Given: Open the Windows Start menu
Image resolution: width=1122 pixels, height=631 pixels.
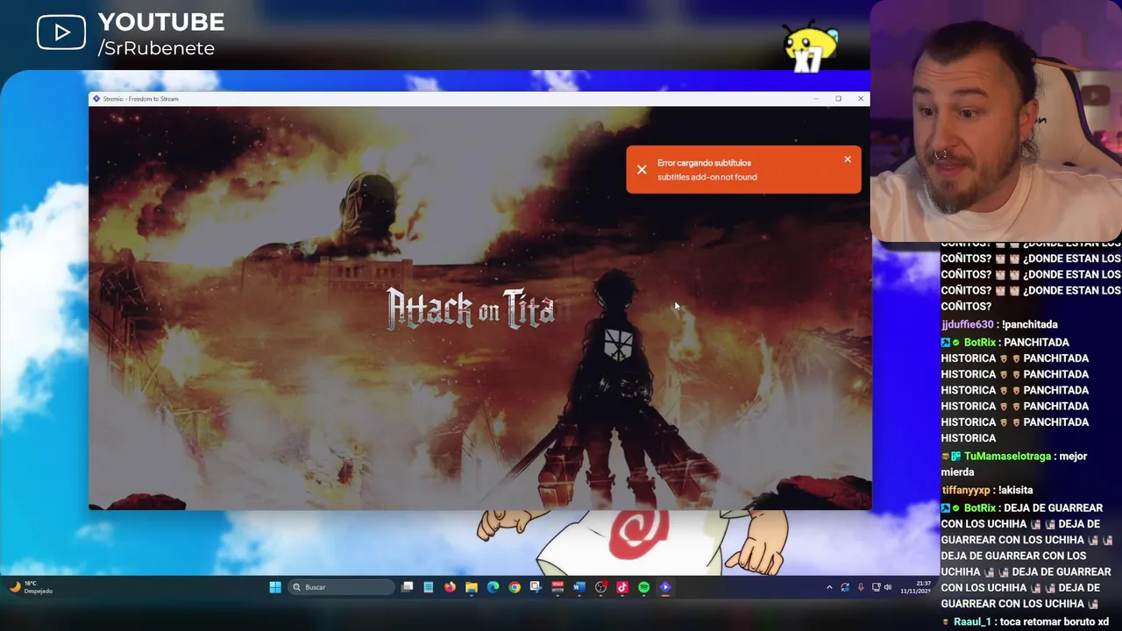Looking at the screenshot, I should 275,587.
